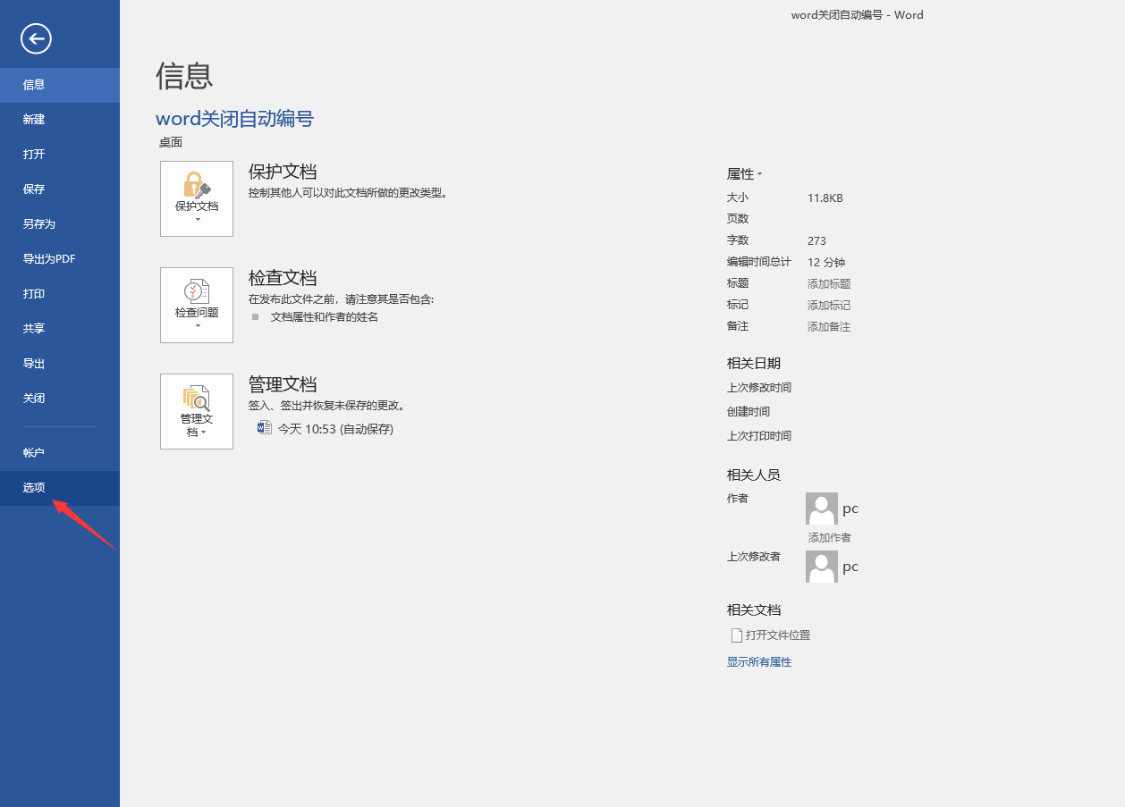Click the file size value 11.8KB
This screenshot has height=807, width=1125.
click(x=825, y=198)
